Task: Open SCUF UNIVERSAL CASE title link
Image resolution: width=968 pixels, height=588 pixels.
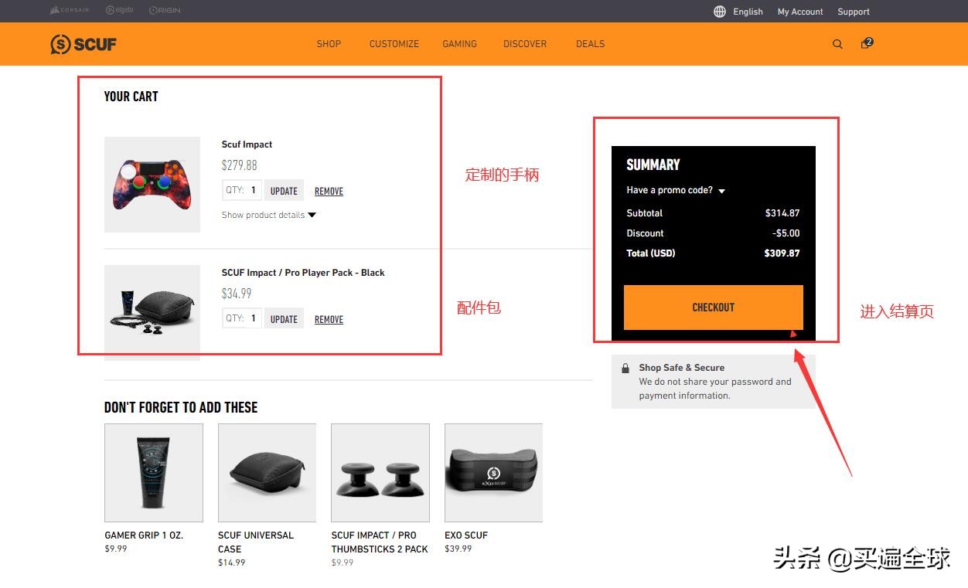Action: pos(256,542)
